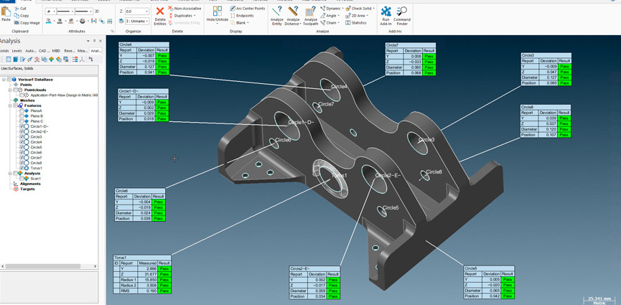
Task: Enable the PlaneA feature checkbox
Action: coord(22,111)
